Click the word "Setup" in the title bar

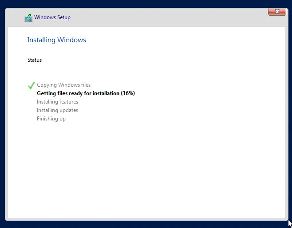[63, 18]
